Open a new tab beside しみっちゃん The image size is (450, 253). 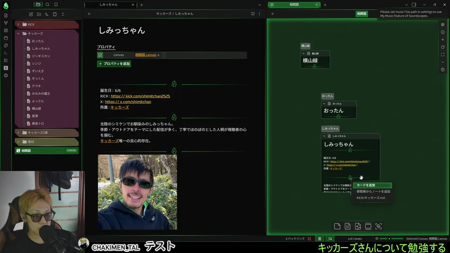click(141, 5)
